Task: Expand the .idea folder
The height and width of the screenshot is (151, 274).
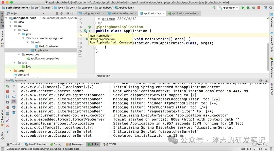Action: click(x=10, y=22)
